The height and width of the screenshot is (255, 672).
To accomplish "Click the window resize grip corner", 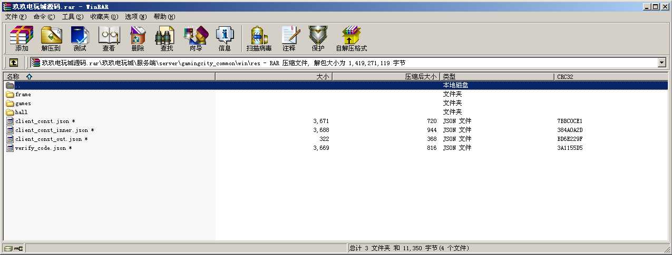I will click(667, 250).
